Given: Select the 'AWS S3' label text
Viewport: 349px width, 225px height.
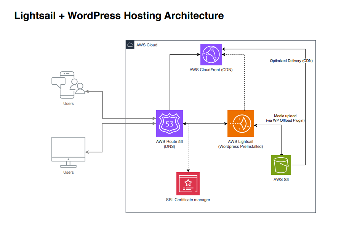Looking at the screenshot, I should click(x=281, y=179).
